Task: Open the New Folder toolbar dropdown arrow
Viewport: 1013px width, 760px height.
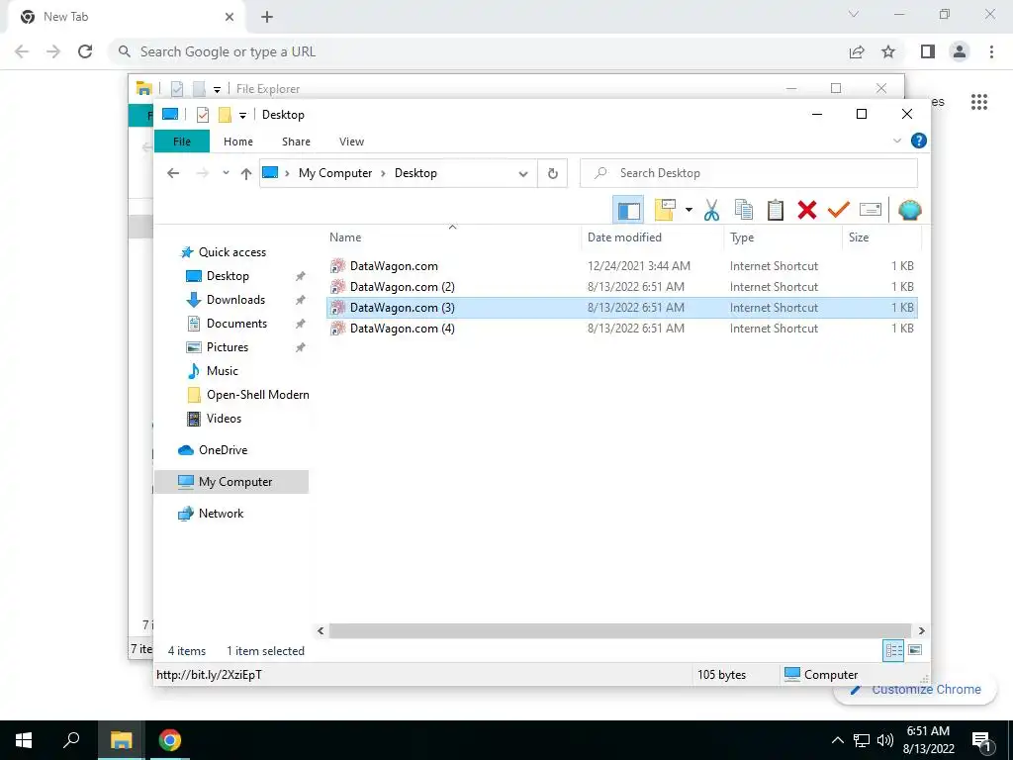Action: [x=689, y=210]
